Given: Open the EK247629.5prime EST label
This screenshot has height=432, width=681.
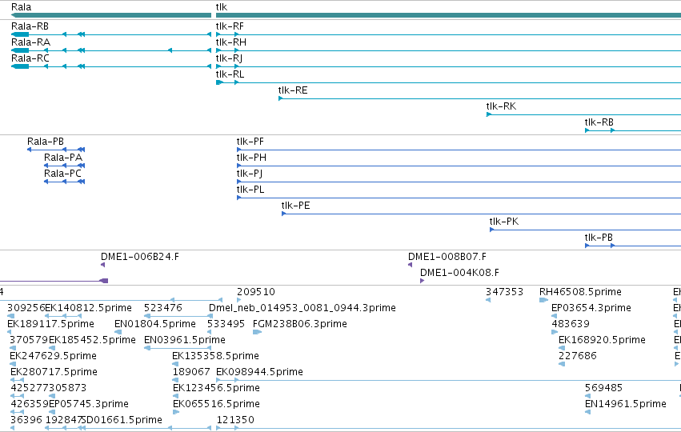Looking at the screenshot, I should point(53,357).
